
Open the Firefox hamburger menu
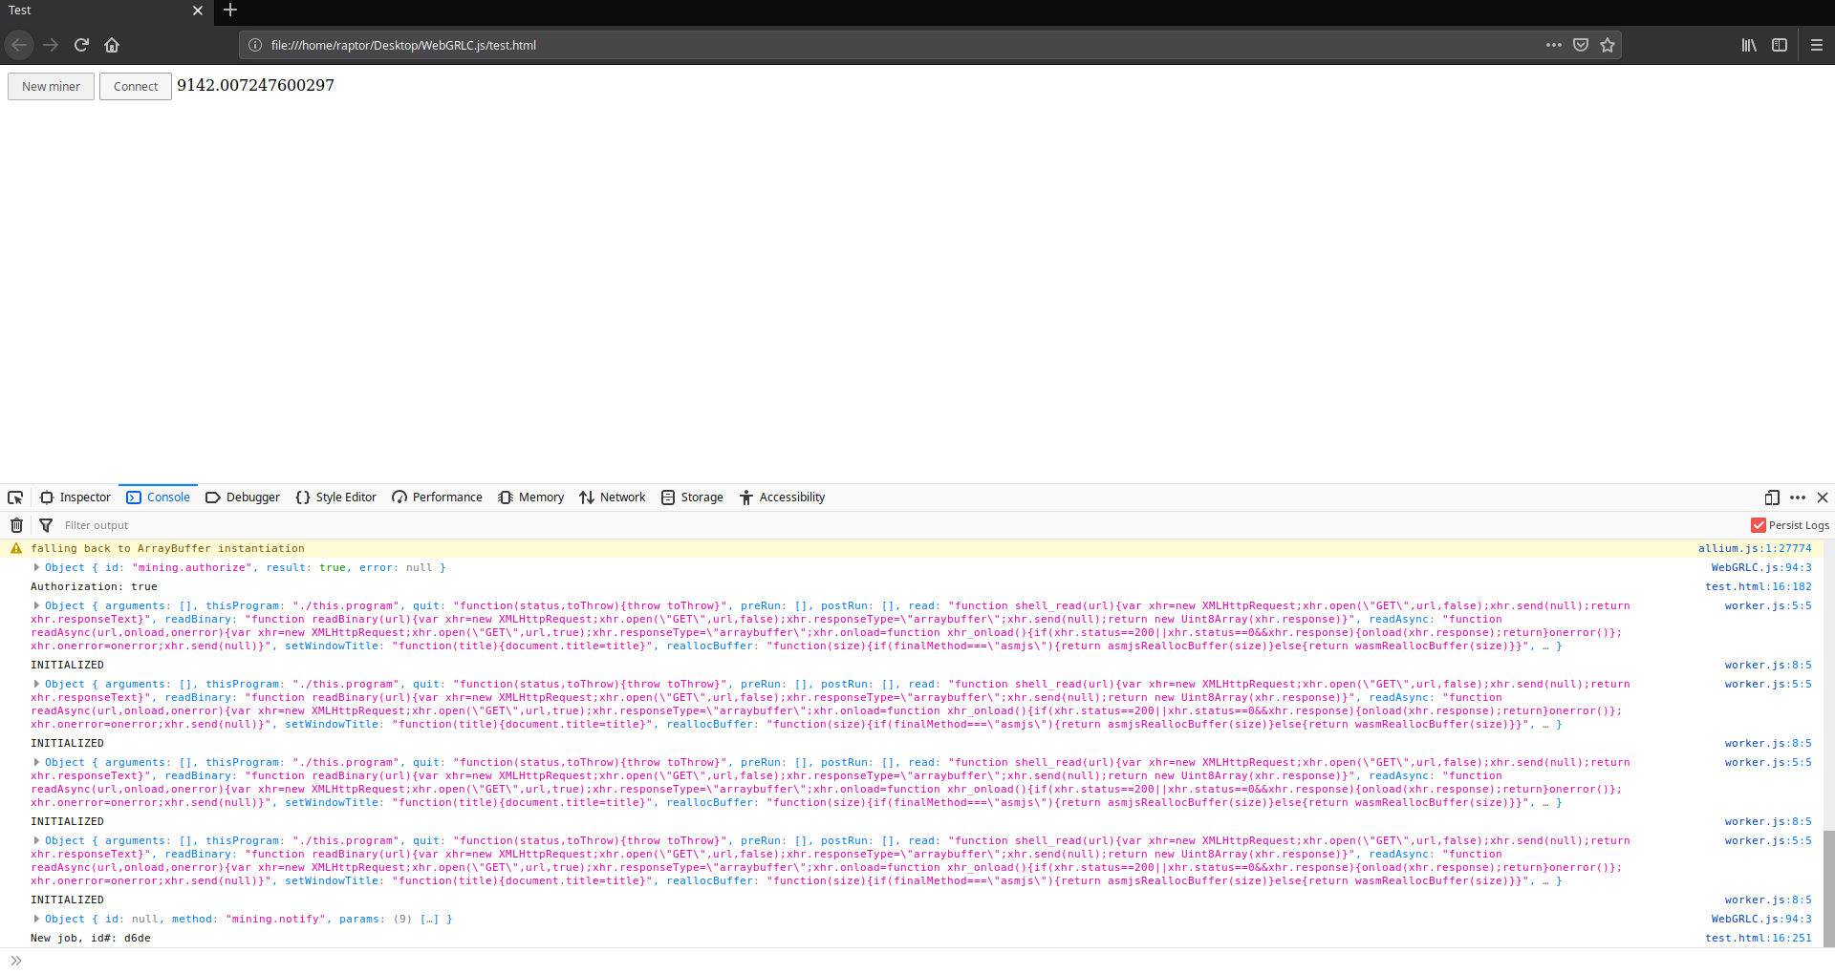pyautogui.click(x=1817, y=45)
